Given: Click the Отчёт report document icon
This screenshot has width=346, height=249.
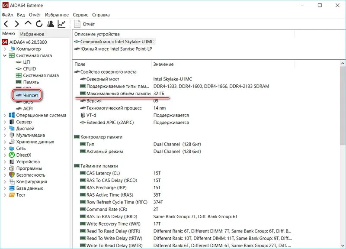Looking at the screenshot, I should pyautogui.click(x=77, y=24).
